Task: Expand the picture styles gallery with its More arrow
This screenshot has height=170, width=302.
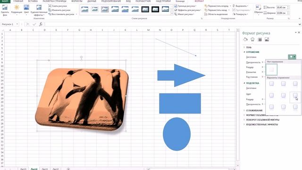Action: (x=172, y=14)
